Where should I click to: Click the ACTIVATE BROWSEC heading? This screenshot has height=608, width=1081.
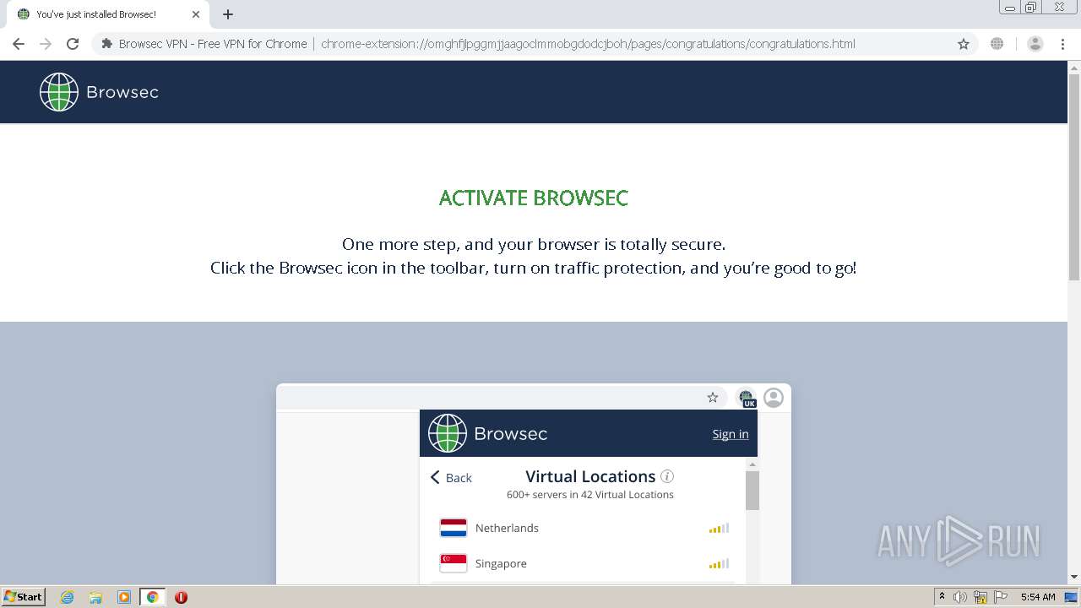coord(534,198)
